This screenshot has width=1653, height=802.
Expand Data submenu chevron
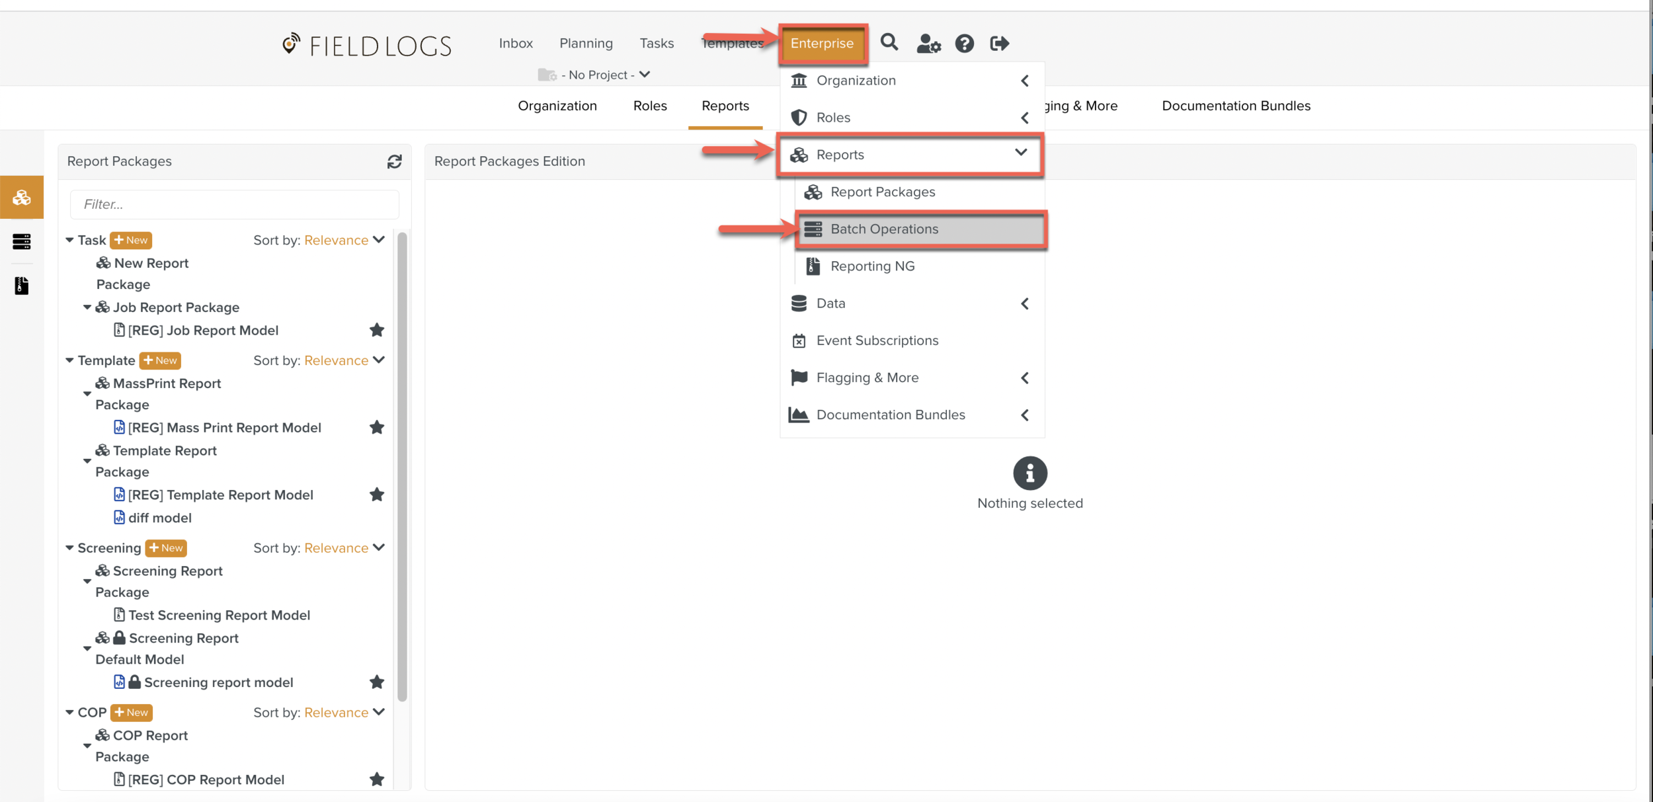[1025, 303]
